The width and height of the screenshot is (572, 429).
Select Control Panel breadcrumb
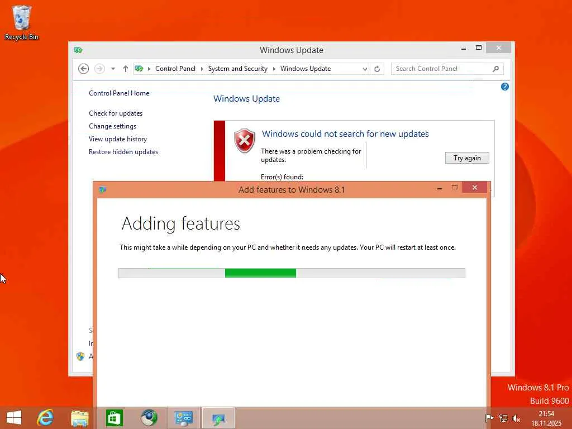175,69
